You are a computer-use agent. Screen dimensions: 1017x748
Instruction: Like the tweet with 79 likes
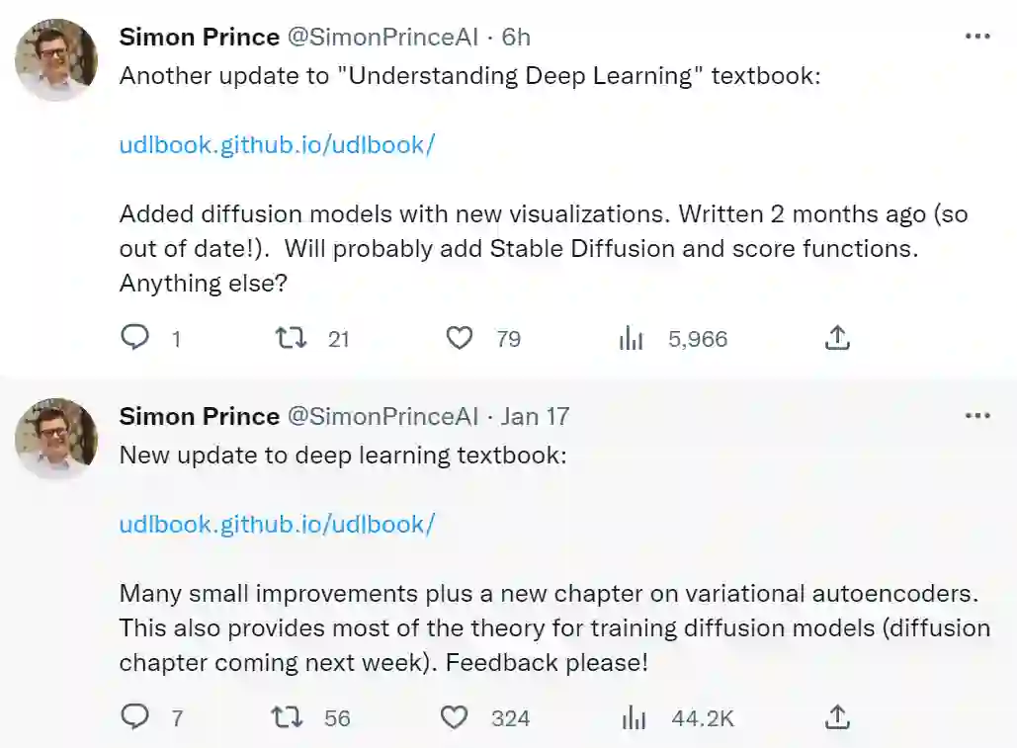pos(460,339)
